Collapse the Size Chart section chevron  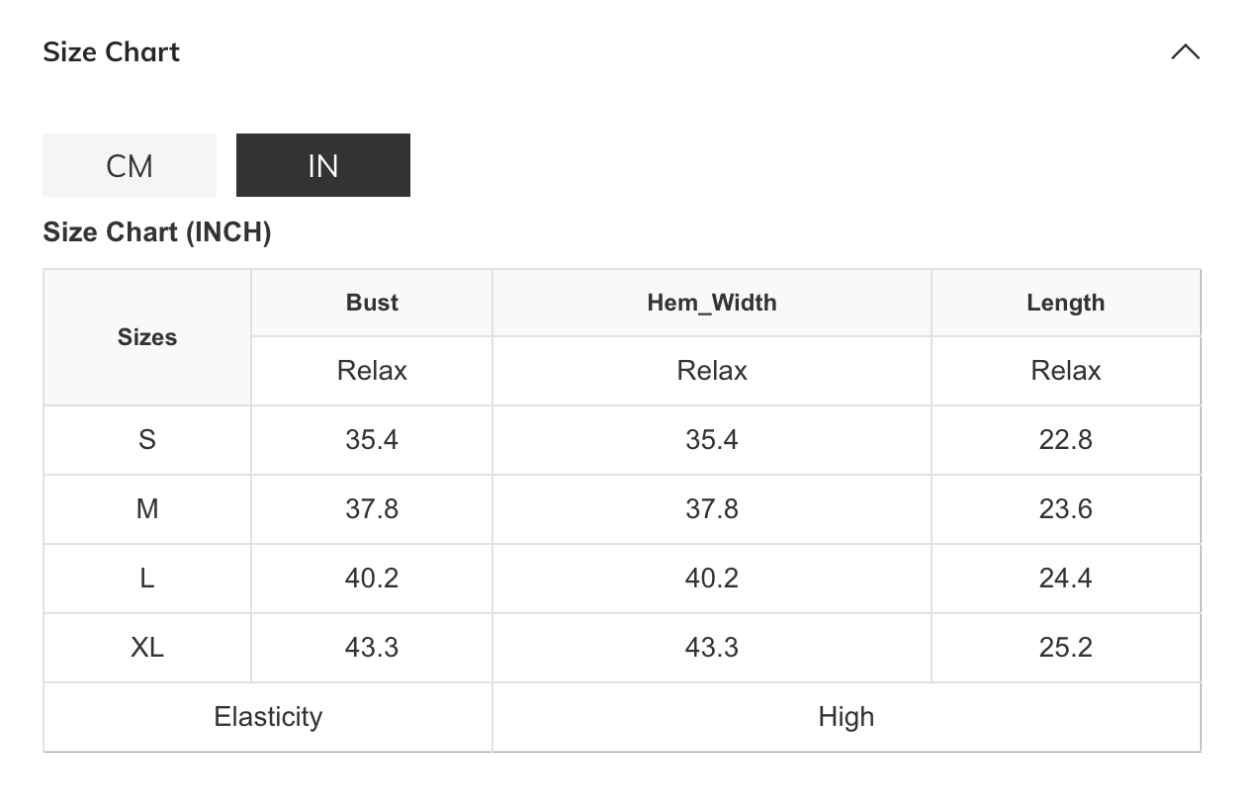(1185, 52)
